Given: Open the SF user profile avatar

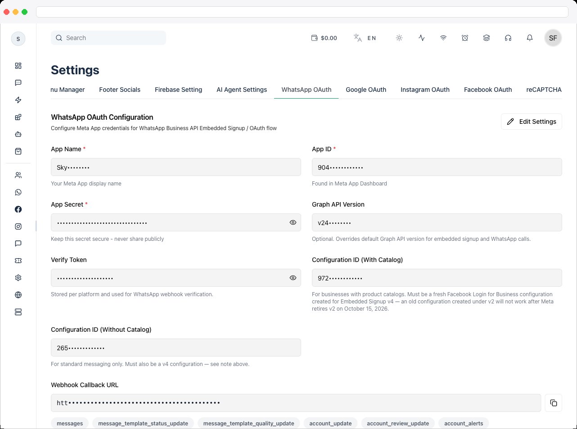Looking at the screenshot, I should 553,38.
